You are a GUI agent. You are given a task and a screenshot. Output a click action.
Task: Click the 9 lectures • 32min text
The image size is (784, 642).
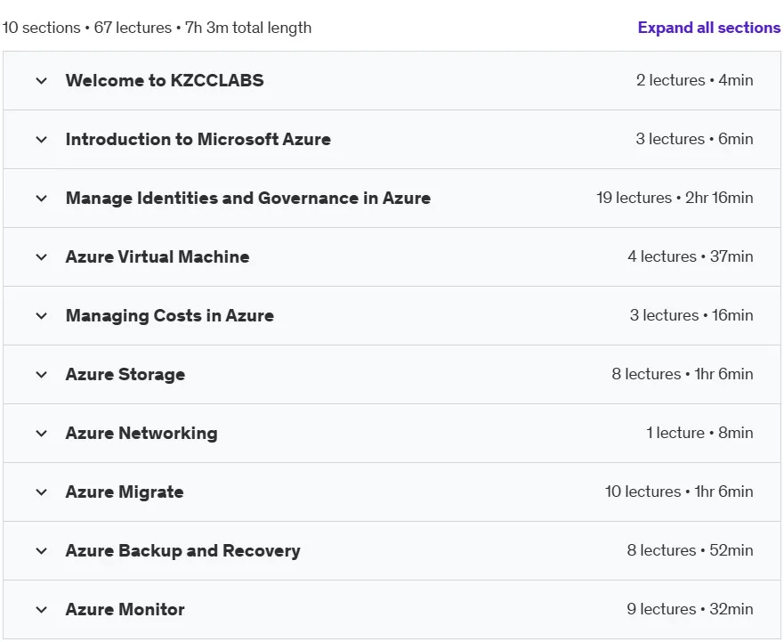click(690, 609)
